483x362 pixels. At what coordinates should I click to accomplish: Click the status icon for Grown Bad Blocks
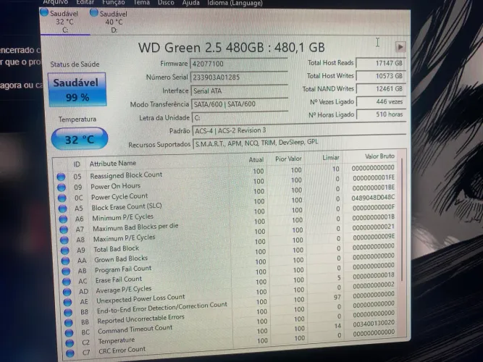point(66,261)
